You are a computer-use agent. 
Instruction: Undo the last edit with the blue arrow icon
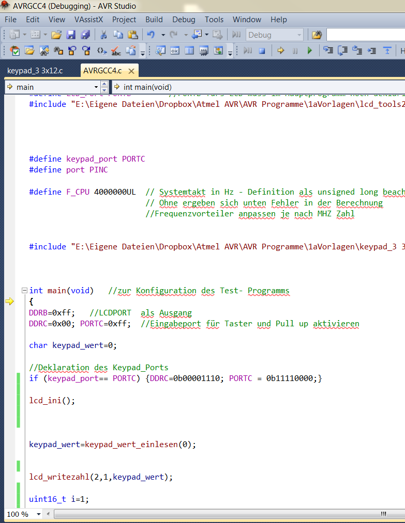(x=151, y=35)
